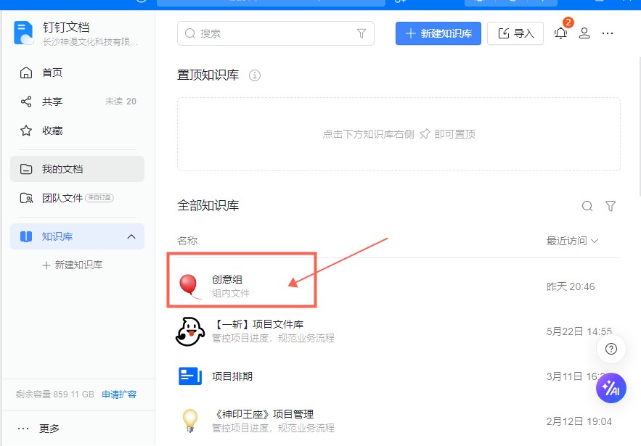Search within 全部知识库 using the magnifier icon
641x446 pixels.
click(587, 206)
